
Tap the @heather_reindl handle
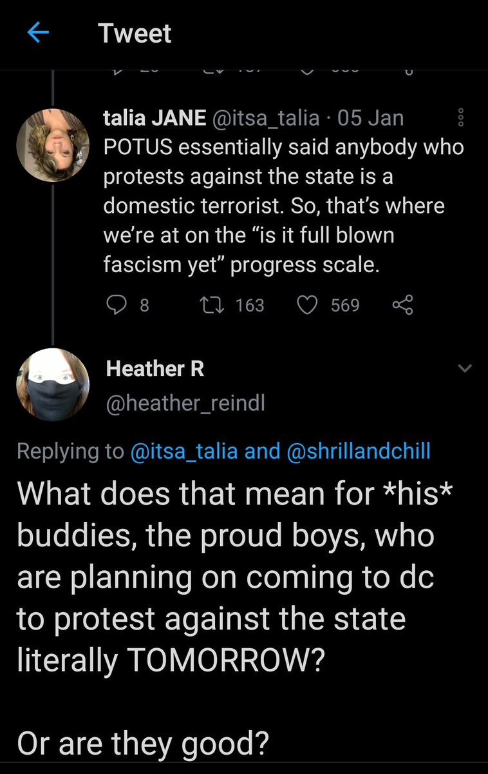click(x=185, y=403)
